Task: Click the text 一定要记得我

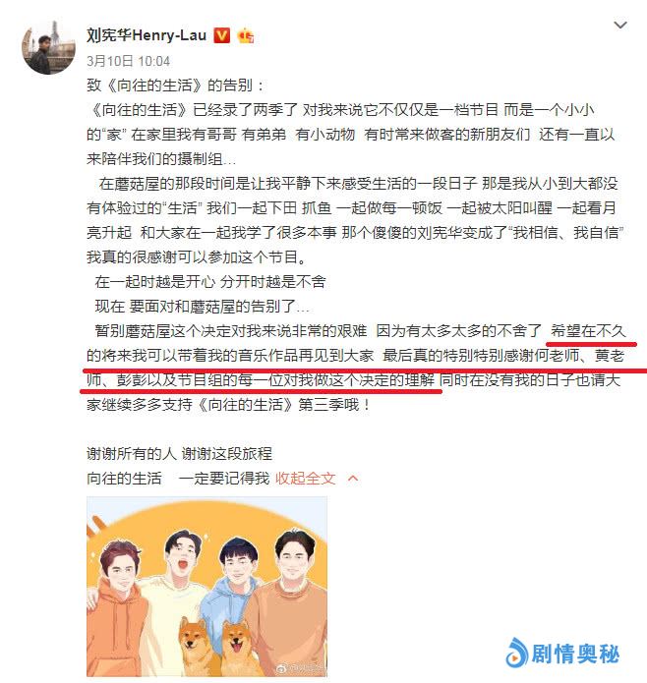Action: tap(224, 479)
